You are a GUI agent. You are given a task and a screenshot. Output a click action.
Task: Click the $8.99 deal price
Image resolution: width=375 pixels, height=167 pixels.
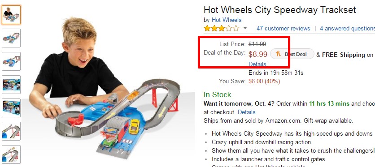pos(258,54)
